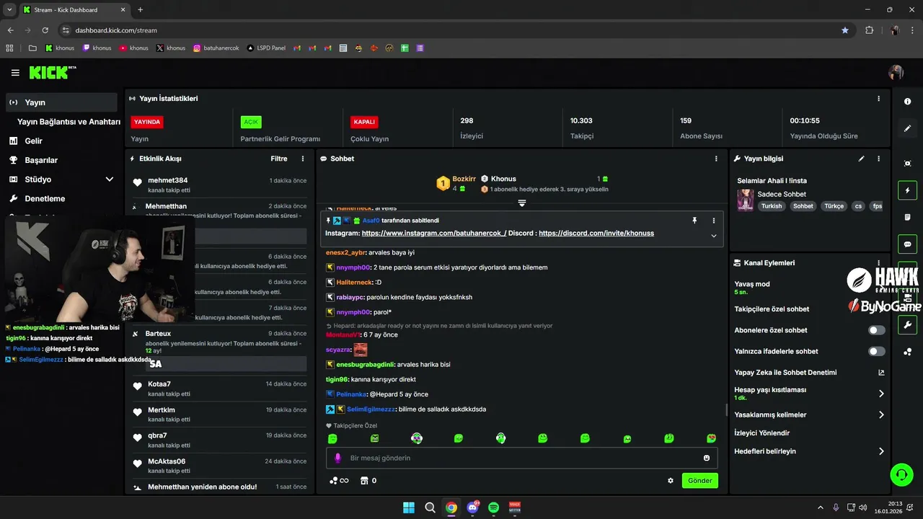Open the Discord invite link in the pinned message

tap(596, 234)
